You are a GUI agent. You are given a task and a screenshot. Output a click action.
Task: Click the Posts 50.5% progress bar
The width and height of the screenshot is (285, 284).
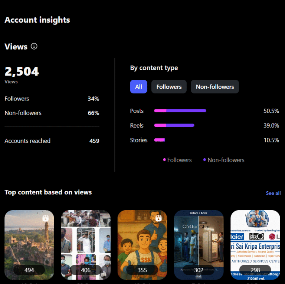pyautogui.click(x=180, y=110)
